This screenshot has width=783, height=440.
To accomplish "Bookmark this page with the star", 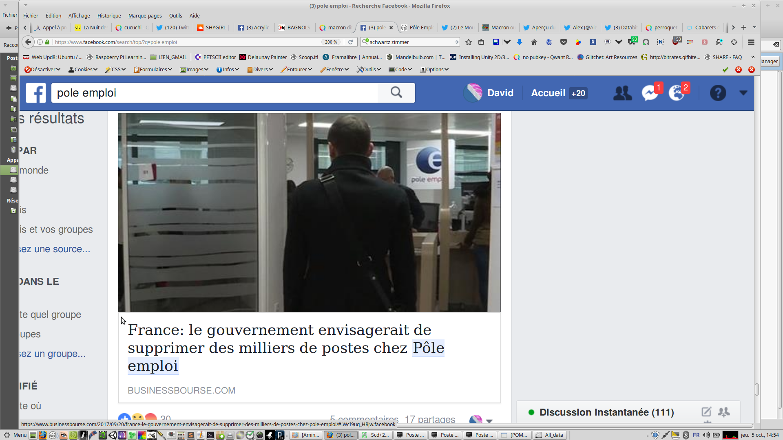I will point(469,42).
